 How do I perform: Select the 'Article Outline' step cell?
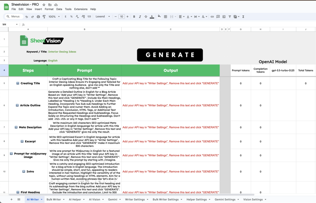click(28, 105)
